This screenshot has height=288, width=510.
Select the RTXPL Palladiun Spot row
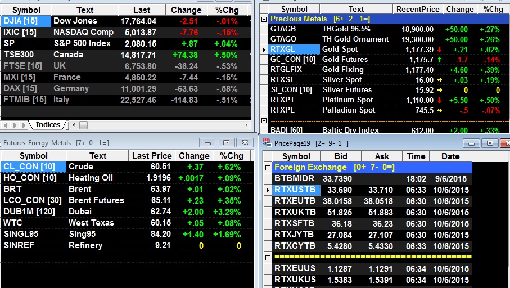[389, 110]
